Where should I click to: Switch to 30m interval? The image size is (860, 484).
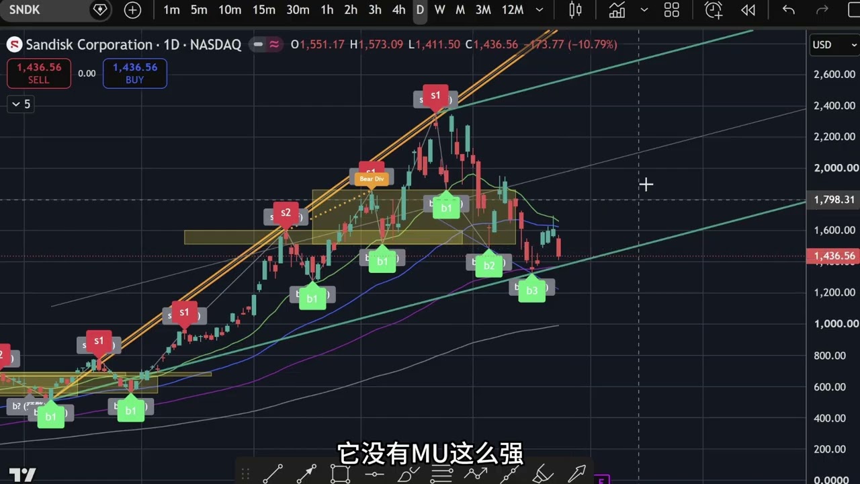[298, 10]
